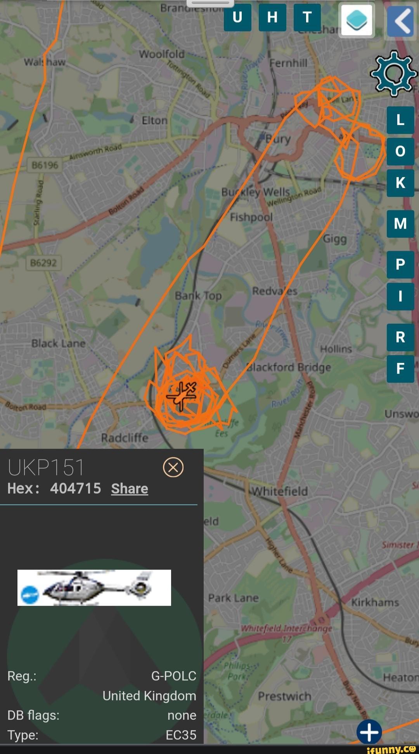This screenshot has height=754, width=419.
Task: Toggle the T button in the top bar
Action: [307, 17]
